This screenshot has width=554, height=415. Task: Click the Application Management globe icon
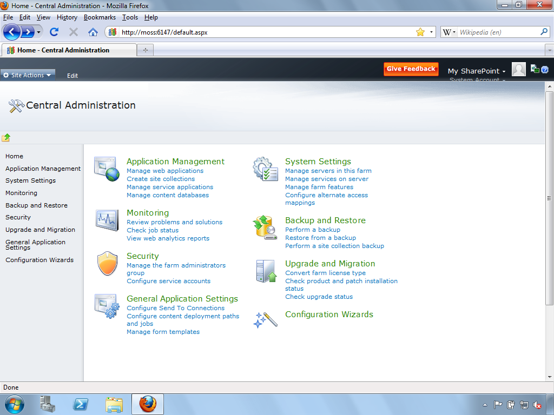click(106, 169)
